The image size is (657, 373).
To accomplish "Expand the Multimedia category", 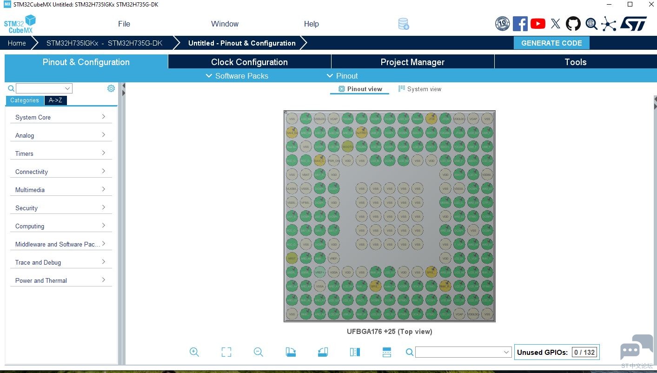I will point(61,190).
